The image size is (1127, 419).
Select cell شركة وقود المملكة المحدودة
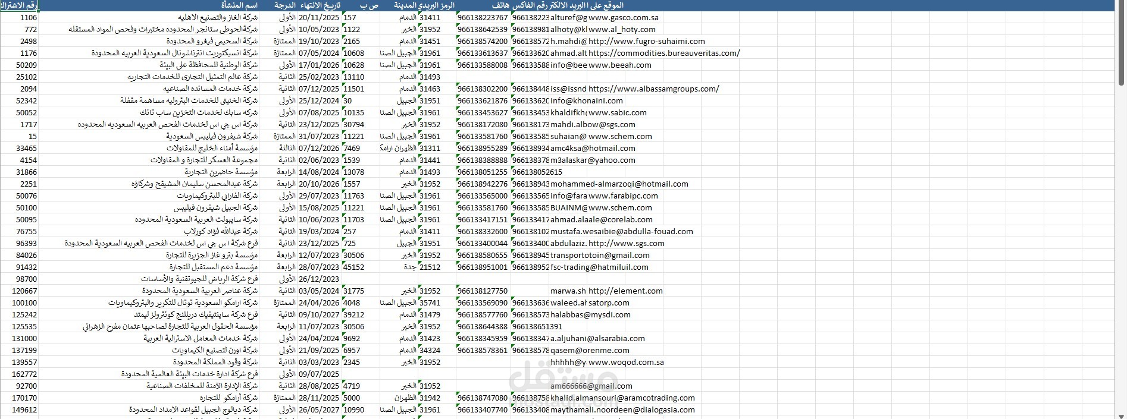click(149, 362)
